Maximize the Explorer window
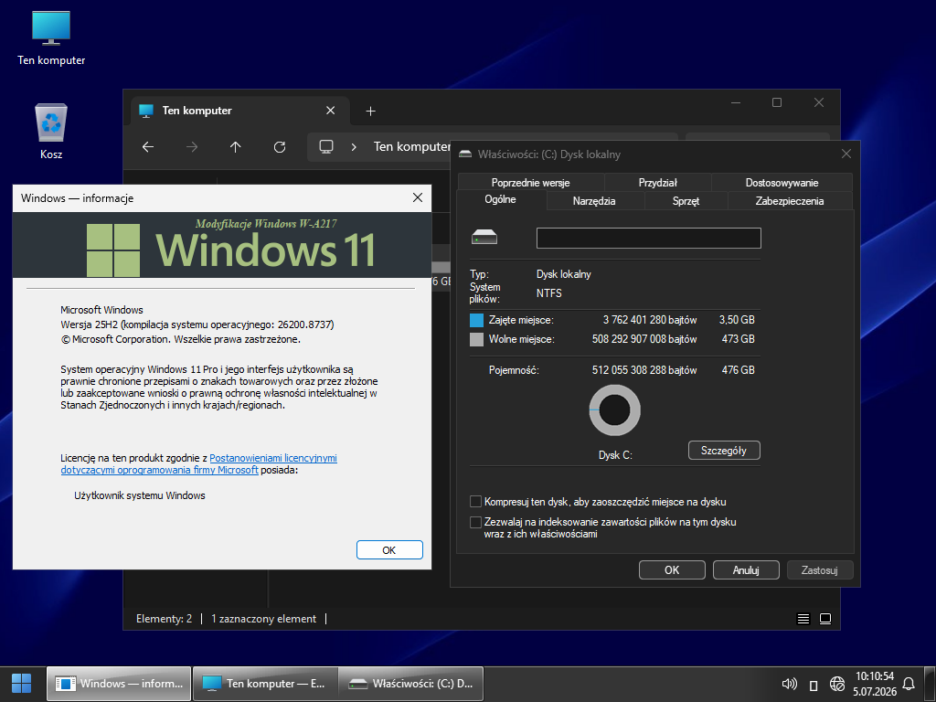 coord(777,102)
